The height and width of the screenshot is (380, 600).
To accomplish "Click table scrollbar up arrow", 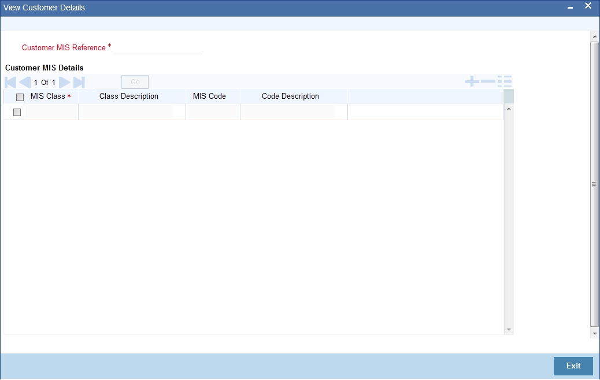I will [x=509, y=109].
